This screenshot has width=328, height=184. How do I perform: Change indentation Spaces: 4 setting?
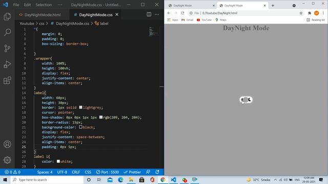coord(45,172)
